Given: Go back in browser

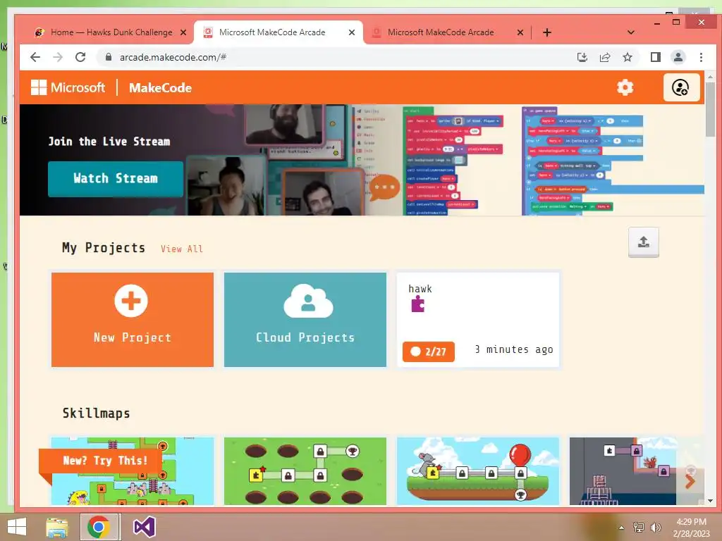Looking at the screenshot, I should pyautogui.click(x=35, y=57).
